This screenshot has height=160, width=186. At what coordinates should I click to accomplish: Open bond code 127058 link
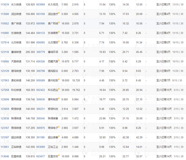5,90
